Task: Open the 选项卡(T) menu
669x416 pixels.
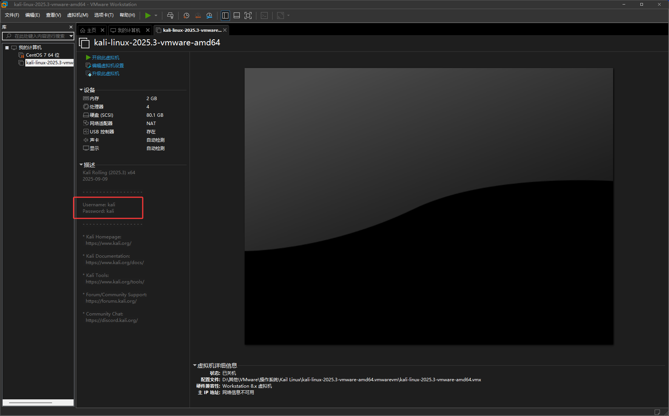Action: point(104,15)
